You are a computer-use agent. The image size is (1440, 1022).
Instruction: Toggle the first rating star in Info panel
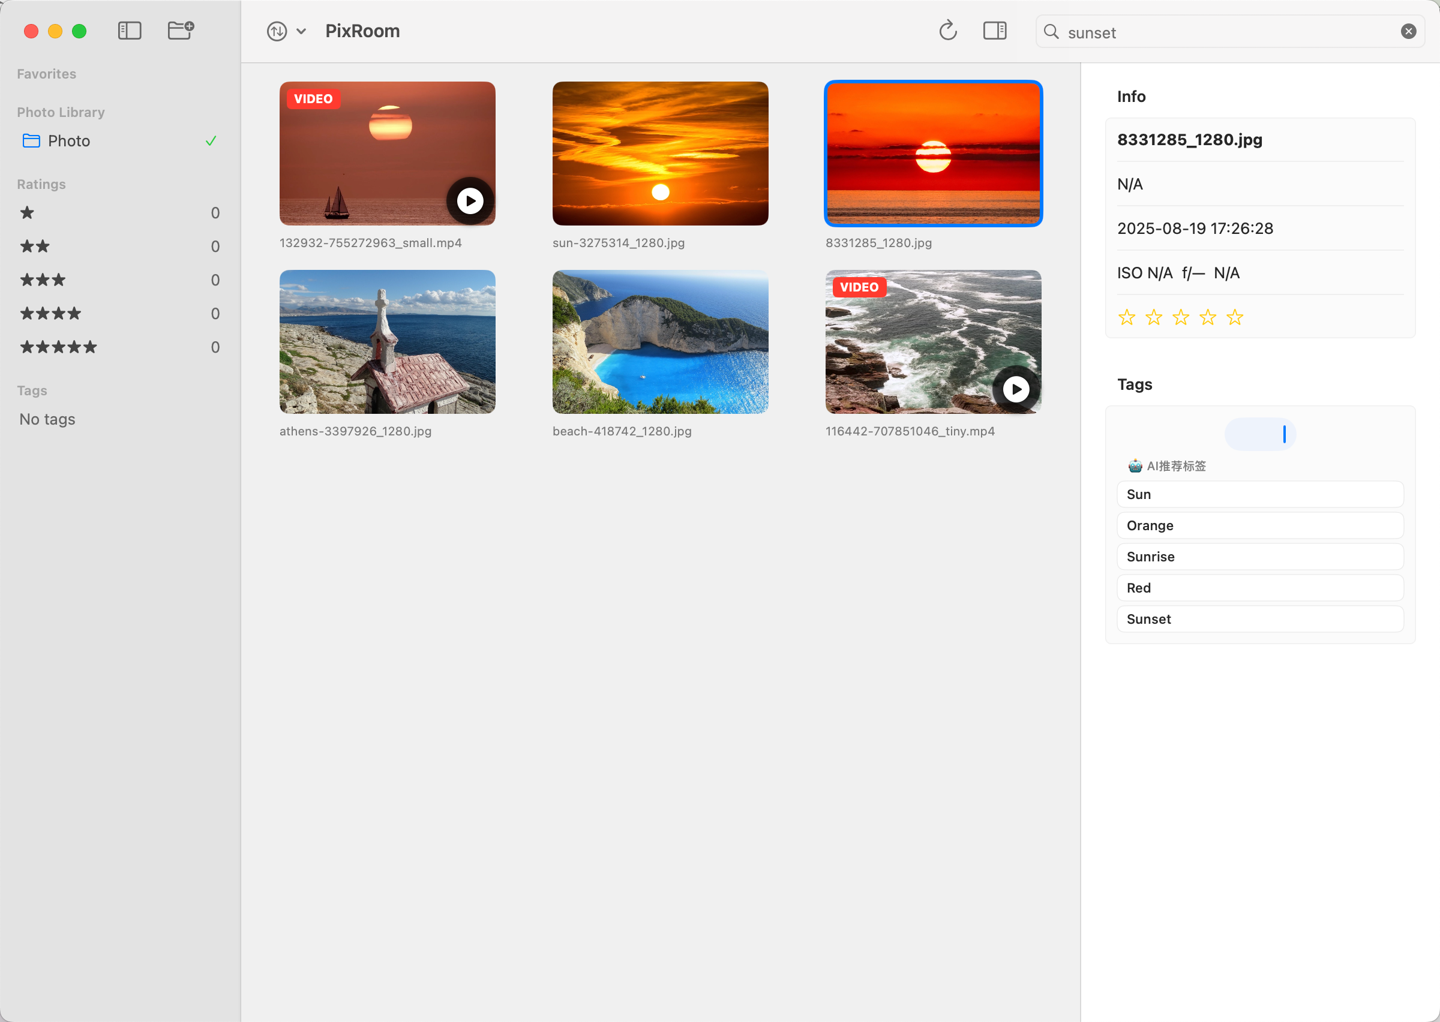click(1127, 317)
